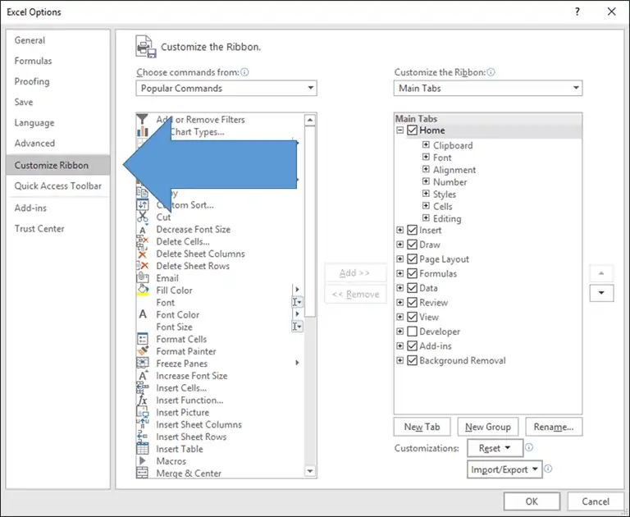Open the Quick Access Toolbar category
The width and height of the screenshot is (630, 517).
tap(58, 185)
